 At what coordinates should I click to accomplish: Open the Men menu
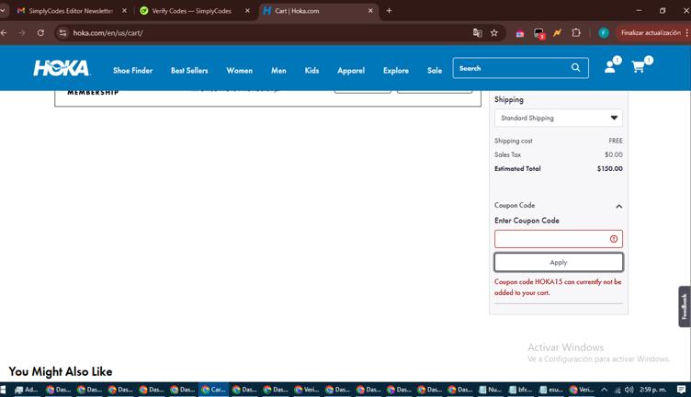tap(278, 71)
